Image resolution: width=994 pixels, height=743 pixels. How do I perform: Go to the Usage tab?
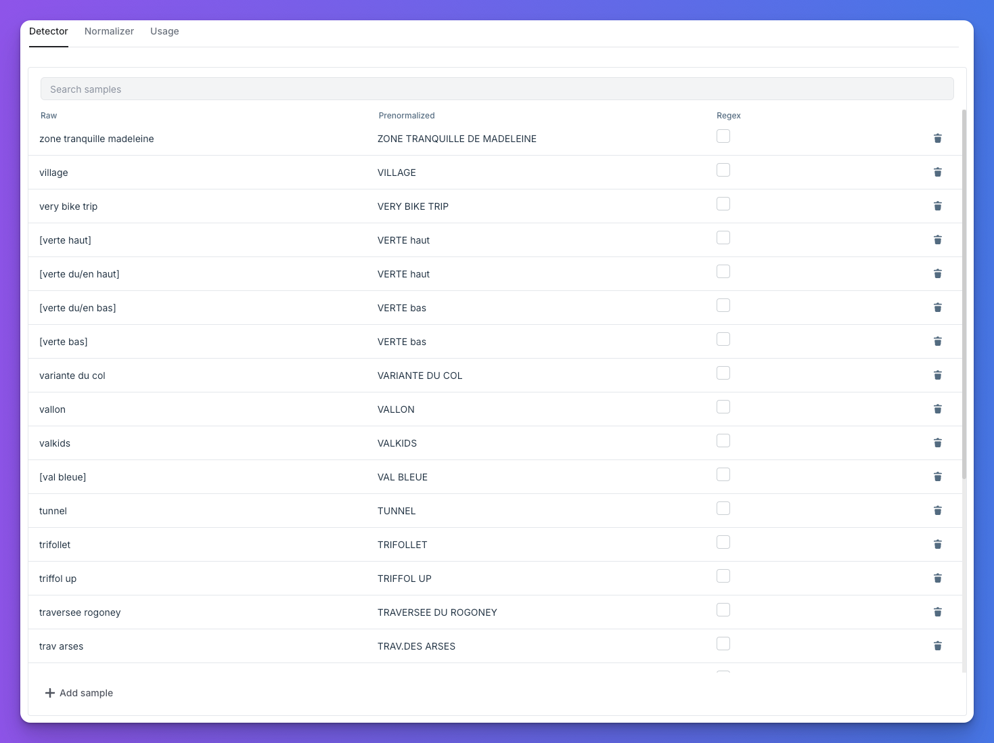[164, 31]
